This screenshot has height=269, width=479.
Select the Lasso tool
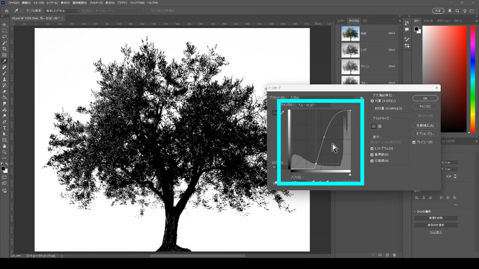4,37
